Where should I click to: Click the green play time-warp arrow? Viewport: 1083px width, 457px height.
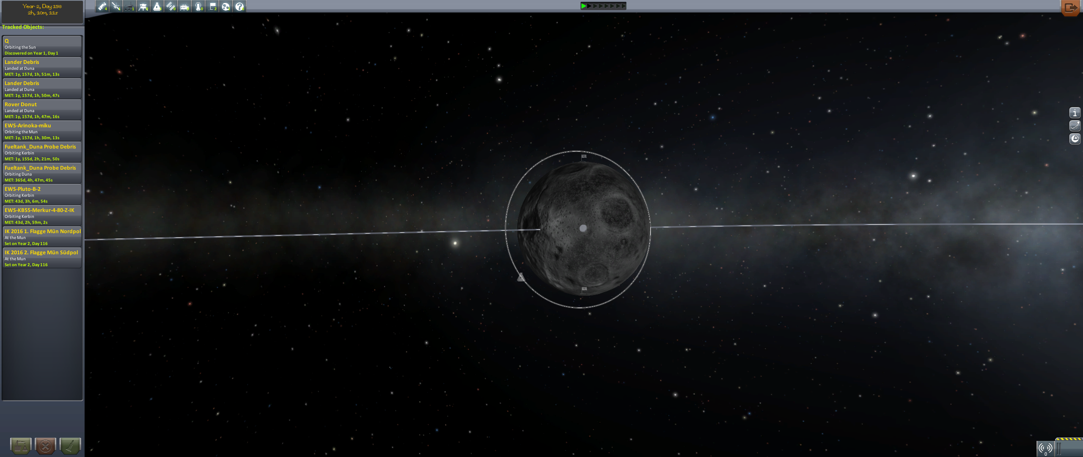point(584,6)
